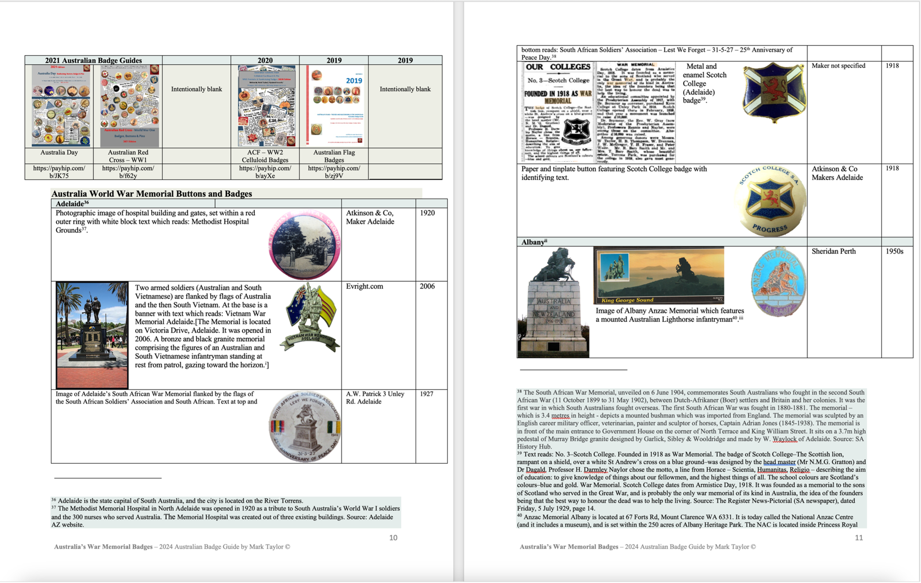This screenshot has height=583, width=921.
Task: Open the payhip.com b/f62y link
Action: coord(128,172)
